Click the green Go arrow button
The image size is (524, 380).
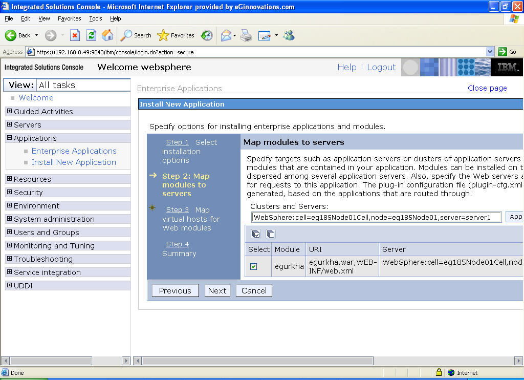pyautogui.click(x=503, y=52)
